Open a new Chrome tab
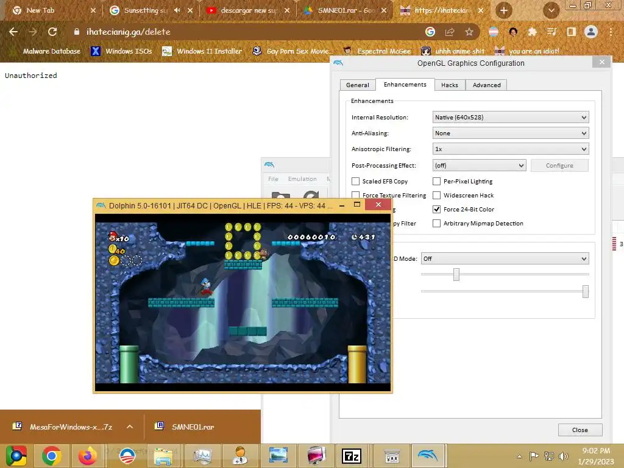Viewport: 624px width, 468px height. 503,10
